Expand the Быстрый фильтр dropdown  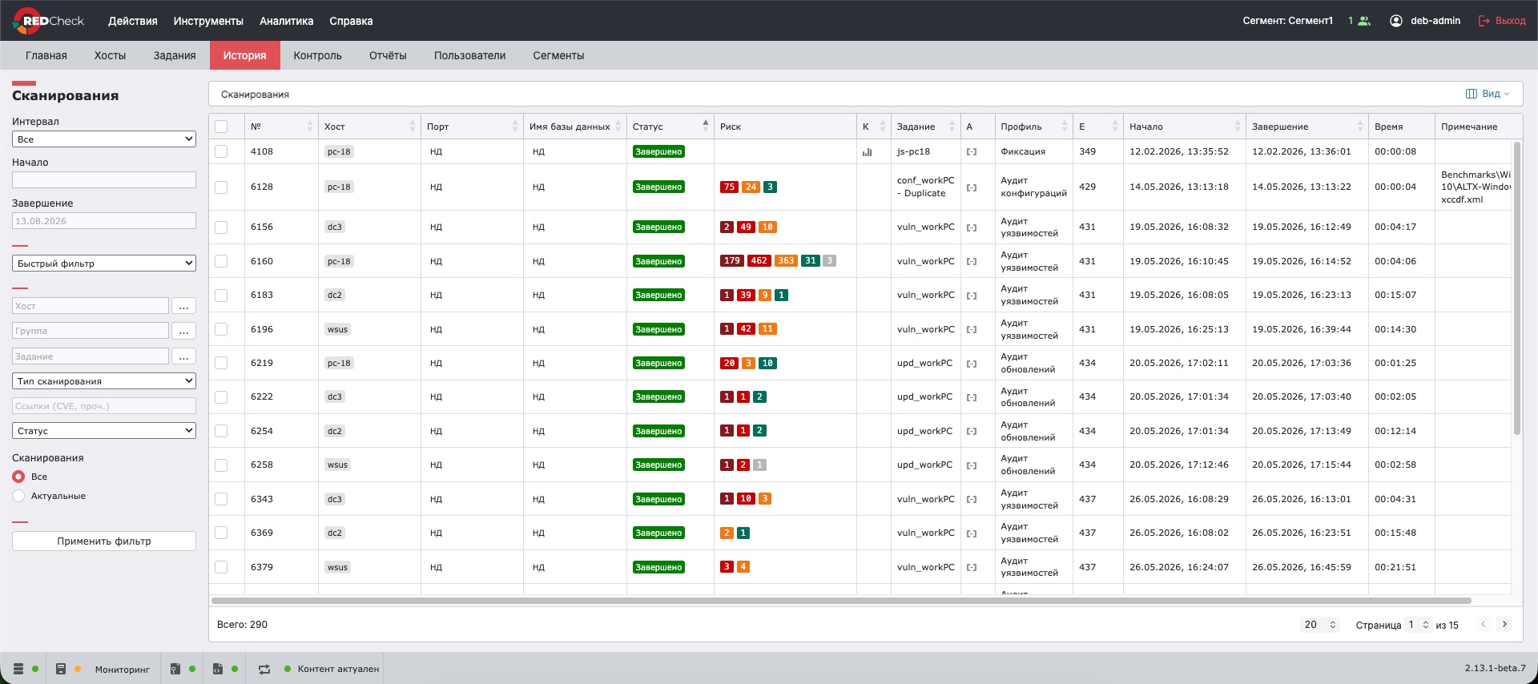point(104,264)
